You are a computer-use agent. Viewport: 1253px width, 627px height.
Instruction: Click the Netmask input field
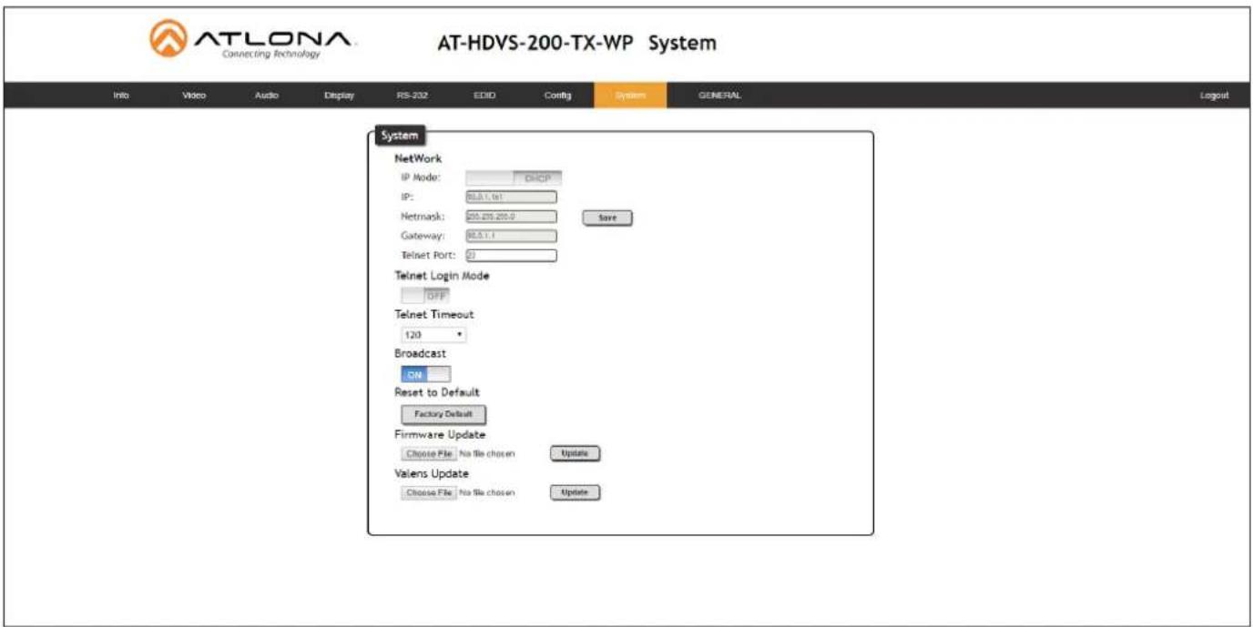tap(511, 217)
